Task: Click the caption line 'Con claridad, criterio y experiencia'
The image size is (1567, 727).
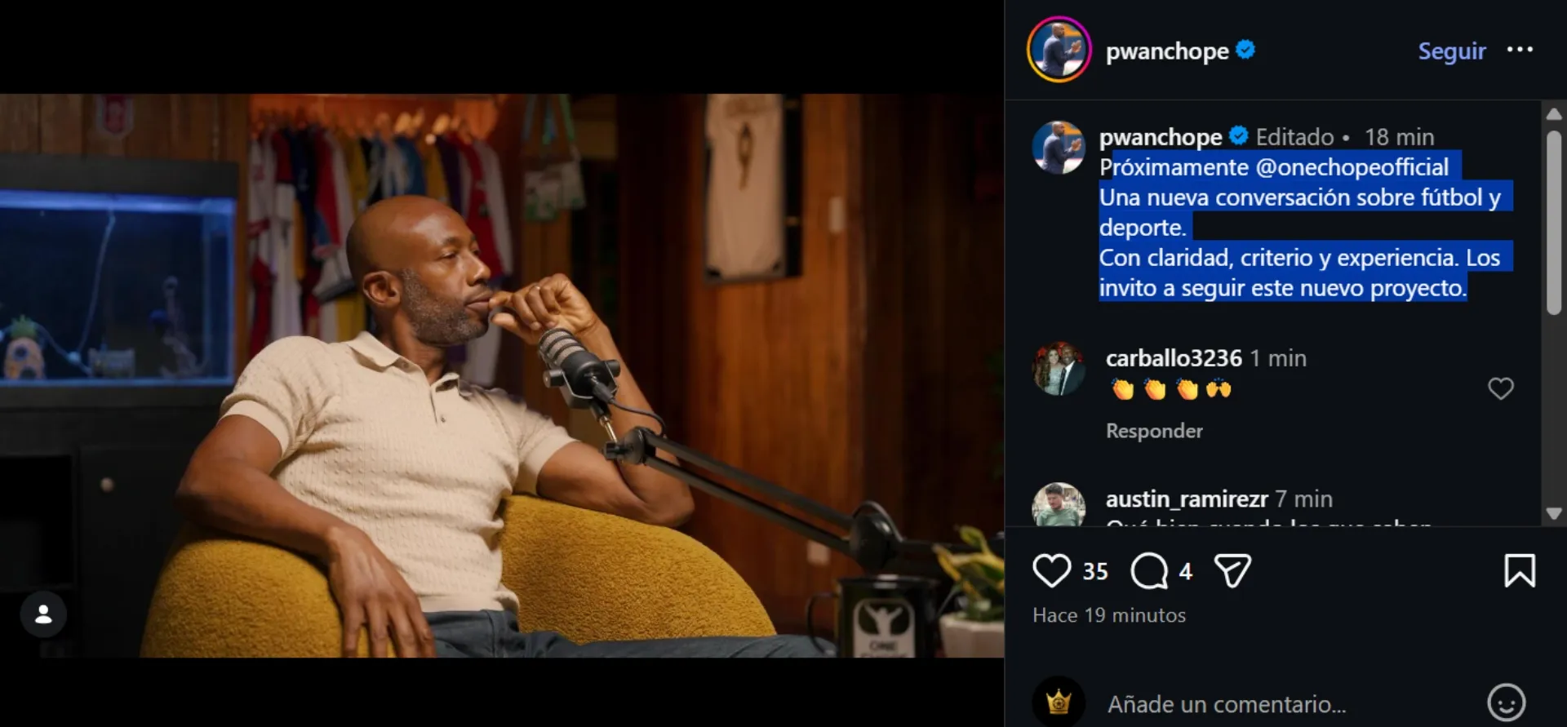Action: click(x=1279, y=258)
